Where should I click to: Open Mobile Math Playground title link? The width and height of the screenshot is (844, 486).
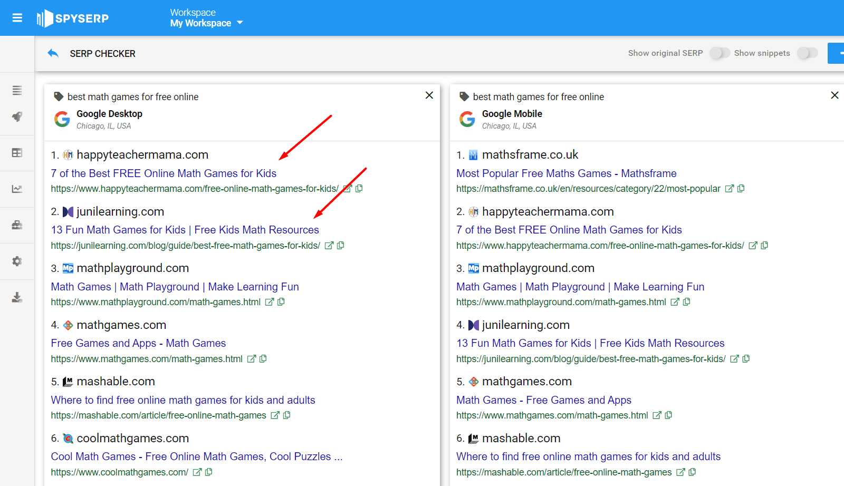[x=580, y=287]
